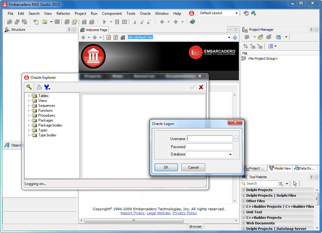This screenshot has width=322, height=233.
Task: Expand the Tables node in Oracle Explorer
Action: [x=28, y=95]
